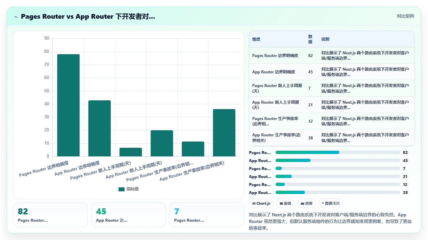The image size is (428, 240).
Task: Click the 对比矩阵 label in the header
Action: 405,16
